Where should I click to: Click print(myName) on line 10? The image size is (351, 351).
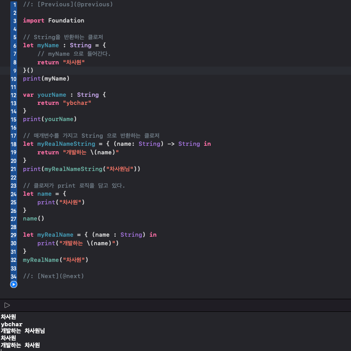click(46, 79)
